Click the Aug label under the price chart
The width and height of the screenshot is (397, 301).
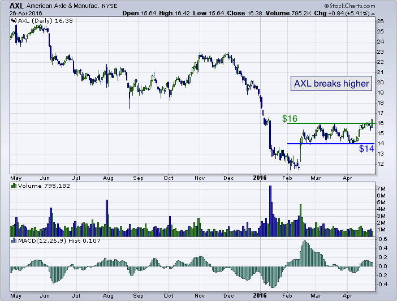[x=108, y=178]
